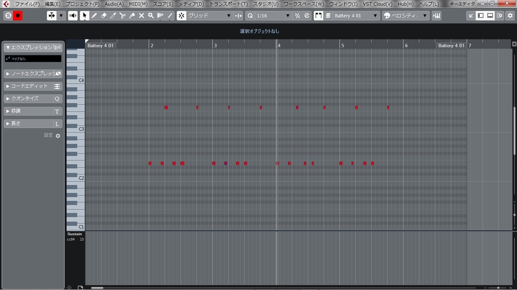
Task: Click bar 5 on the ruler
Action: (343, 45)
